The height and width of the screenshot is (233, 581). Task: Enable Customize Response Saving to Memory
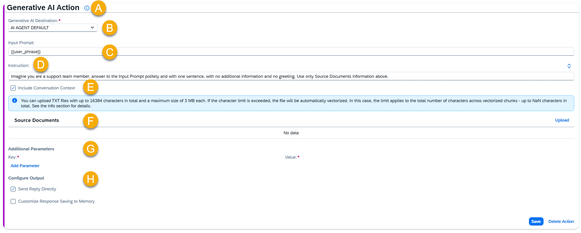[13, 201]
